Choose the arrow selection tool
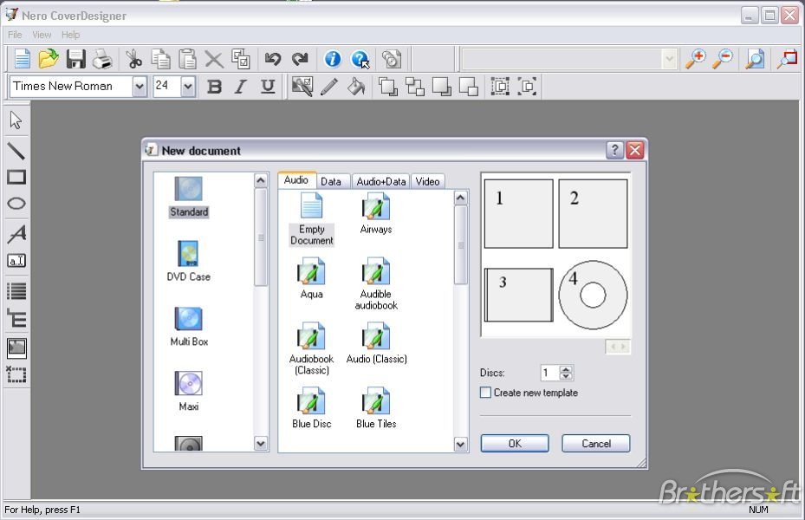805x520 pixels. [x=16, y=120]
